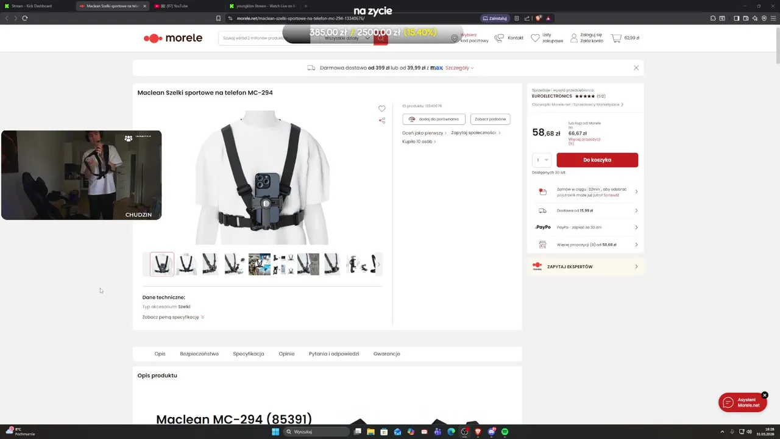Open Microsoft Edge from taskbar

pyautogui.click(x=451, y=432)
